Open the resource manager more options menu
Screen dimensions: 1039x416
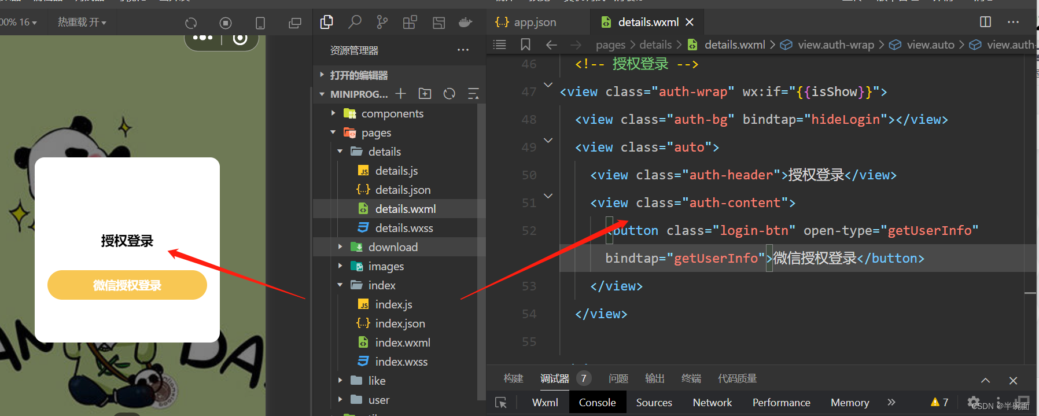pos(463,50)
